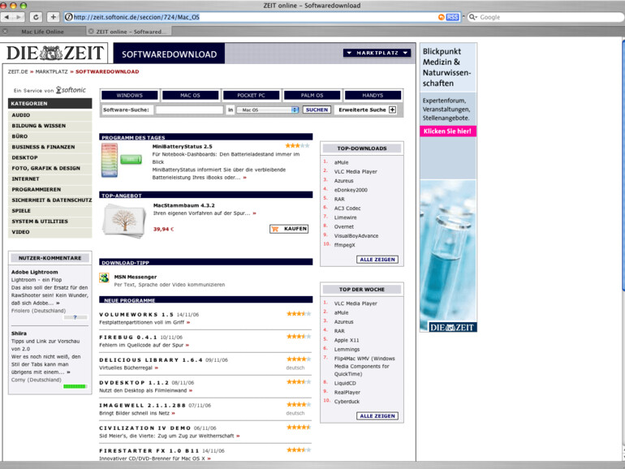Open the MiniBatteryStatus thumbnail
Screen dimensions: 625x469
[x=121, y=160]
